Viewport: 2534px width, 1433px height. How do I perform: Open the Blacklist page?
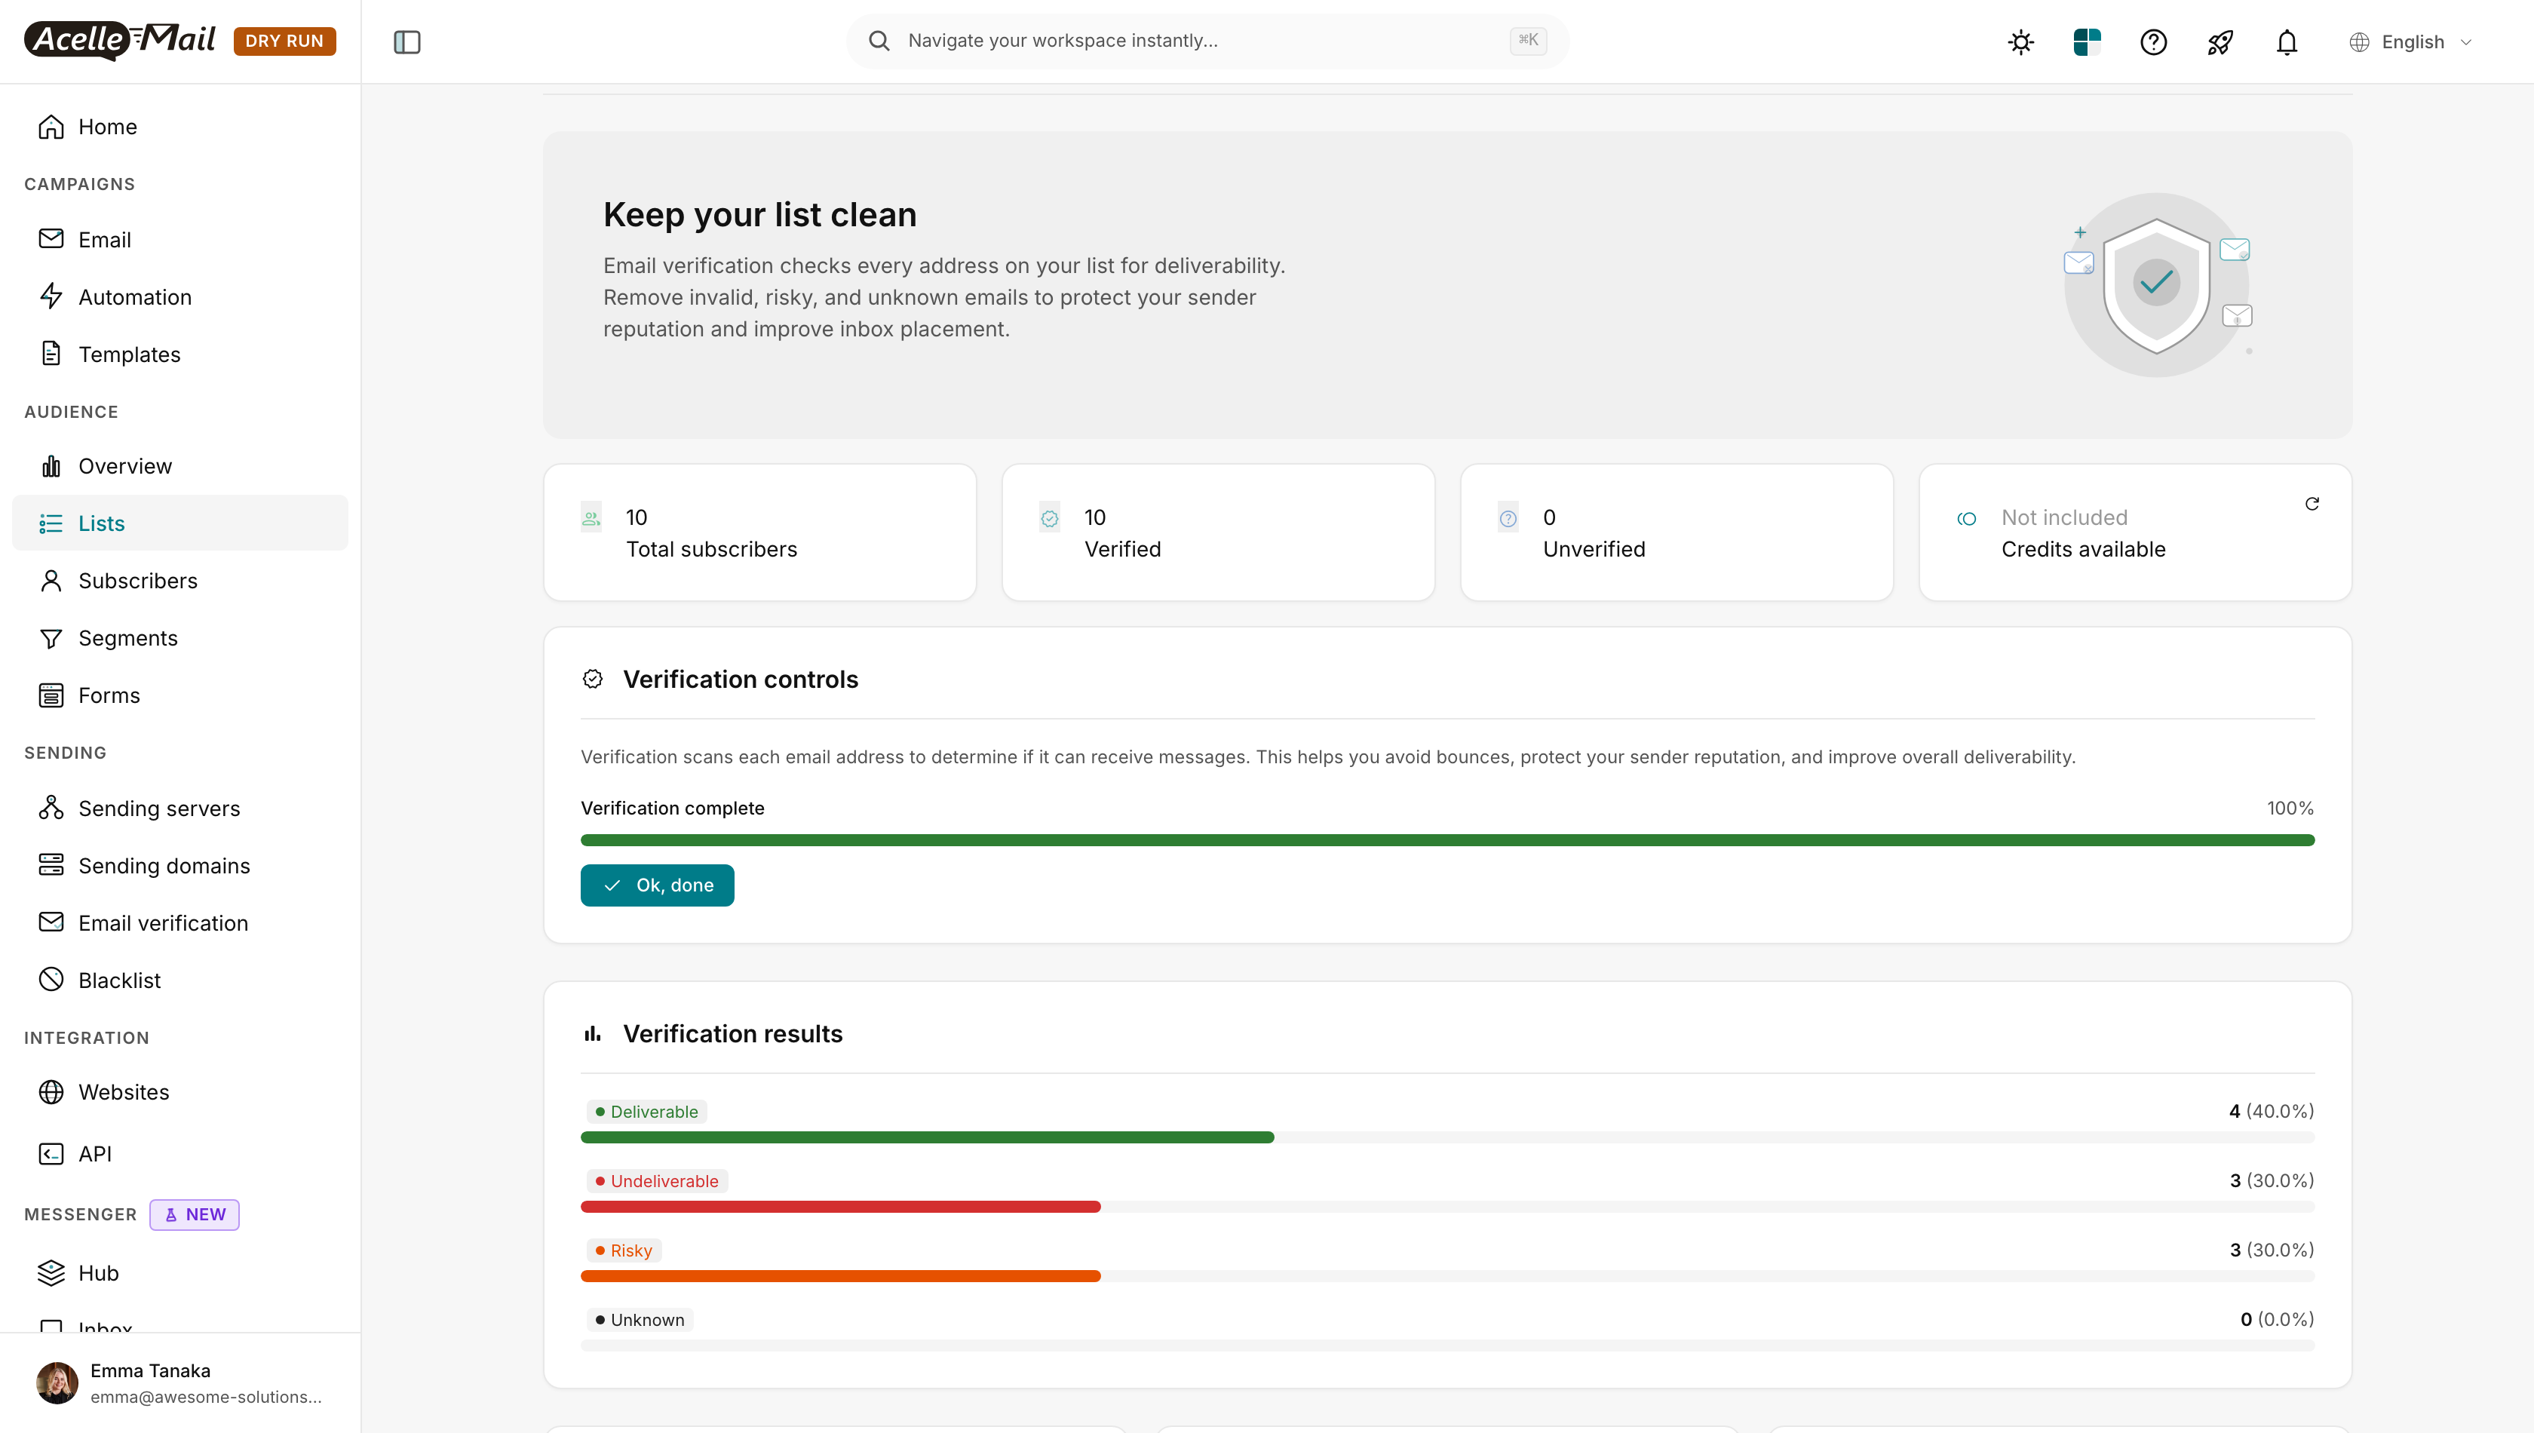pos(180,979)
